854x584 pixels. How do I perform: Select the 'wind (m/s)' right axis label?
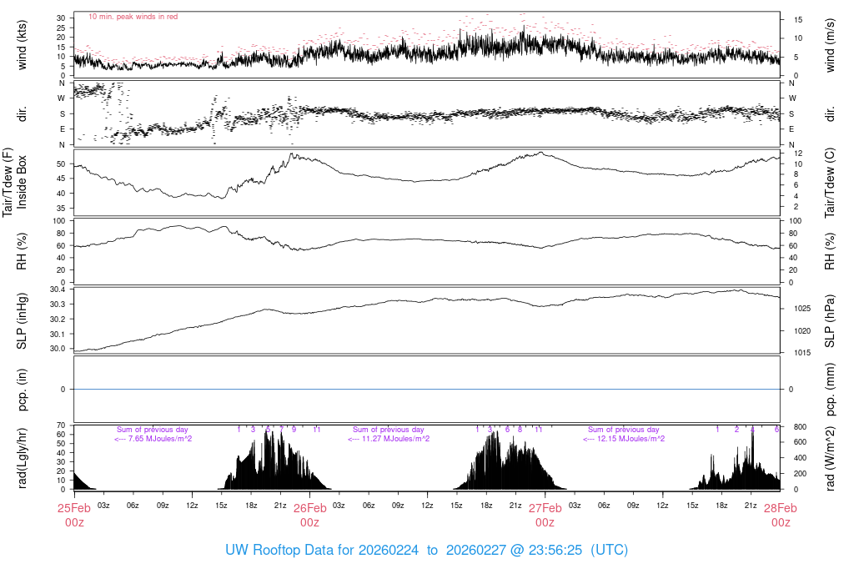(x=830, y=45)
